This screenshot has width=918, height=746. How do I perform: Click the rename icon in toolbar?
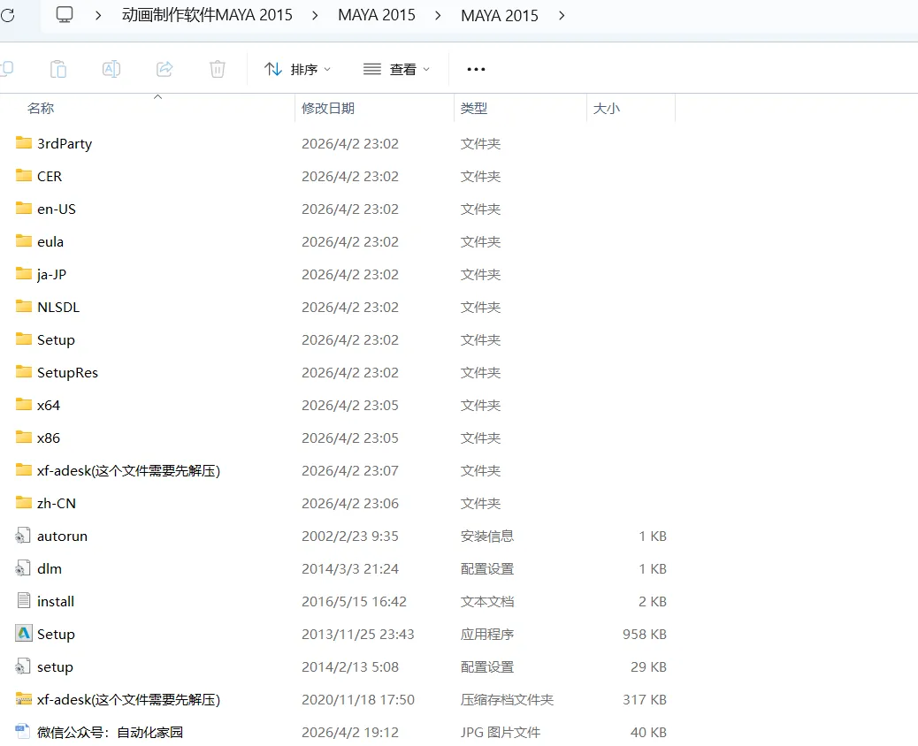(111, 69)
